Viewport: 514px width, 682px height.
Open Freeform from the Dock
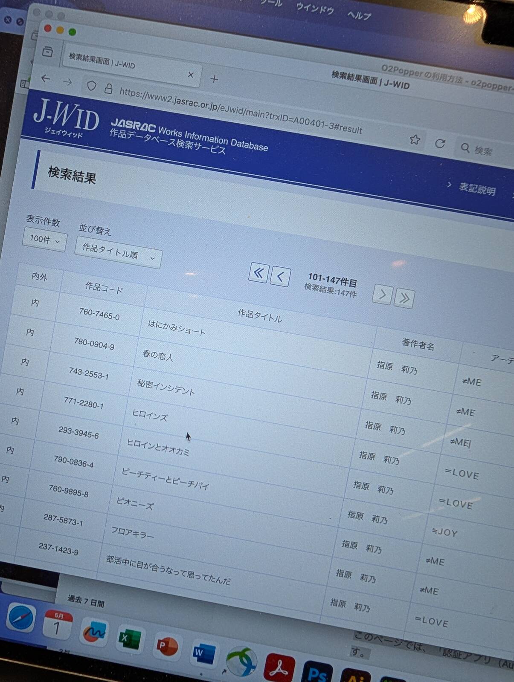pos(94,633)
